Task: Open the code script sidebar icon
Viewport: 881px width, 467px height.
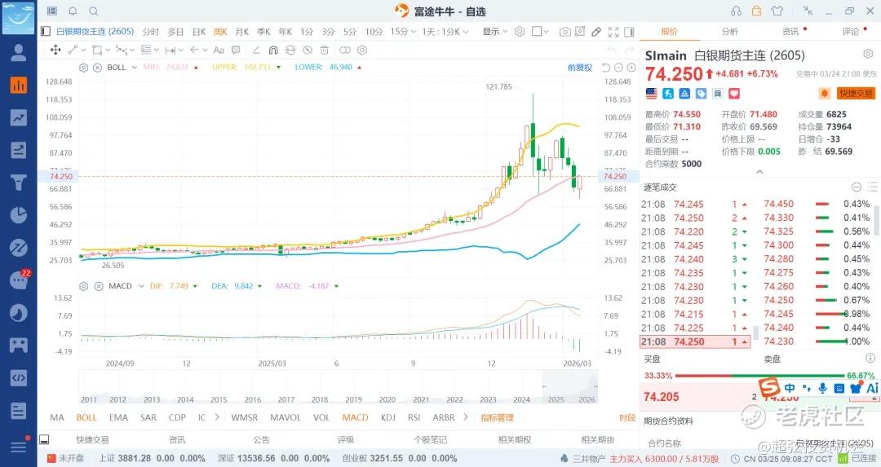Action: (x=19, y=378)
